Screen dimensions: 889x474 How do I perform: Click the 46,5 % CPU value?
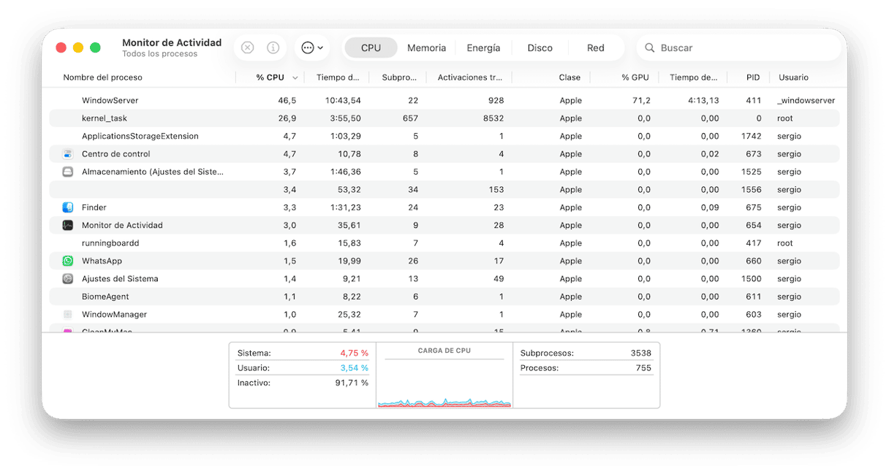(287, 100)
